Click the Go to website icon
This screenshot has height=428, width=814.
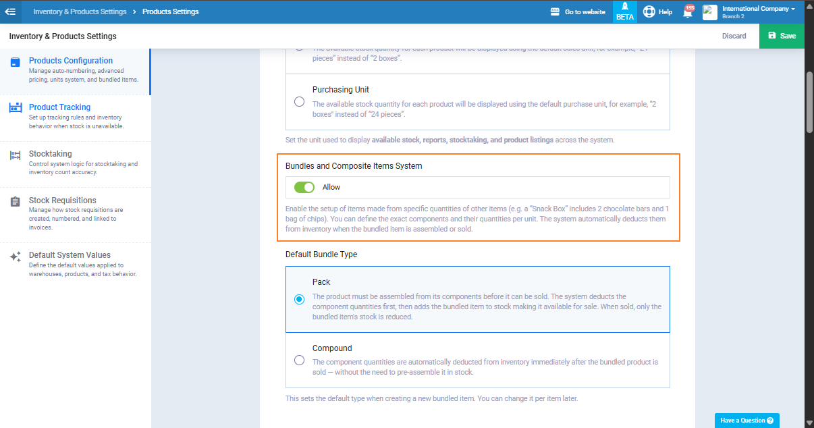(x=555, y=11)
